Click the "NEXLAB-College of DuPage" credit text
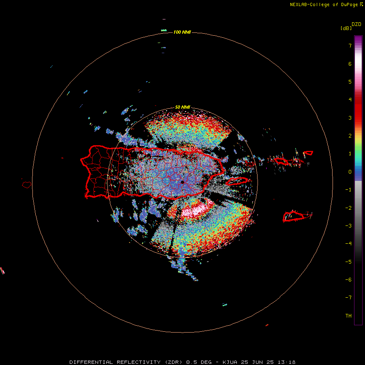Screen dimensions: 365x365 tap(324, 4)
